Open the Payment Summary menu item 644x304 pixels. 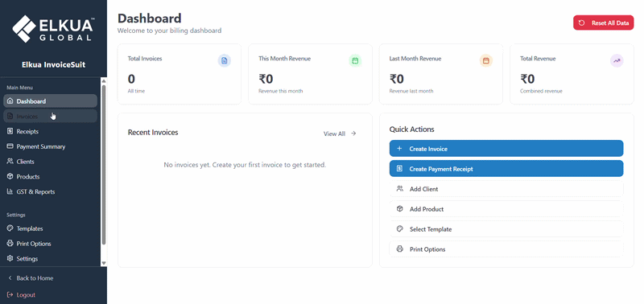50,146
